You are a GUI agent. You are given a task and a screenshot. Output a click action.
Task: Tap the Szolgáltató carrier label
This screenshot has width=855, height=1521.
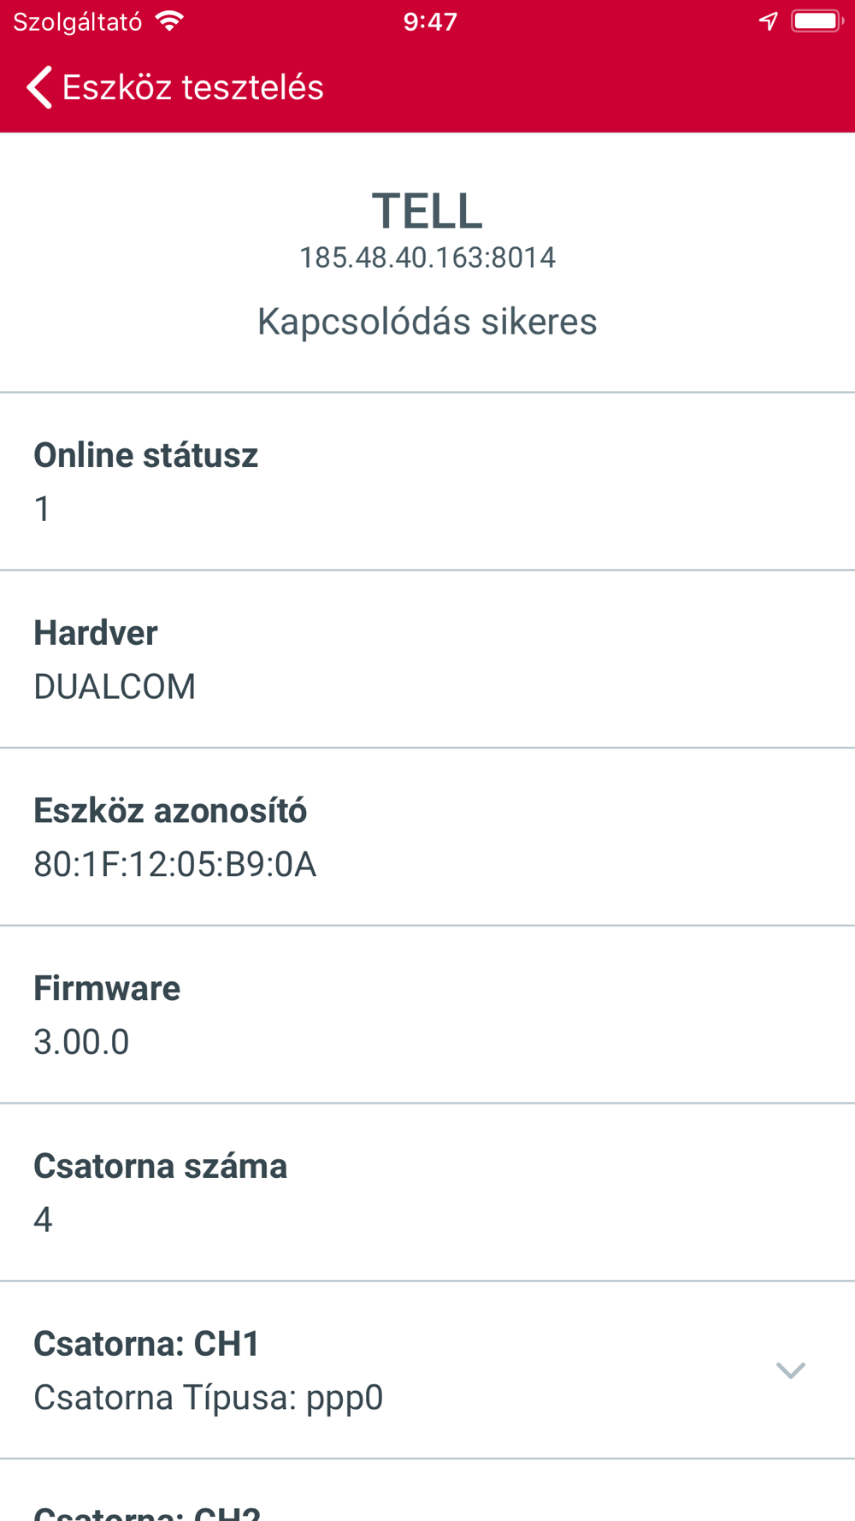tap(78, 22)
